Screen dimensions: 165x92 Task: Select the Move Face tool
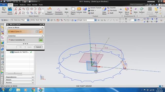pyautogui.click(x=127, y=11)
